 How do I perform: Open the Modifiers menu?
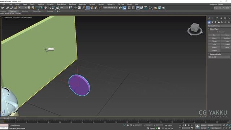(x=40, y=4)
